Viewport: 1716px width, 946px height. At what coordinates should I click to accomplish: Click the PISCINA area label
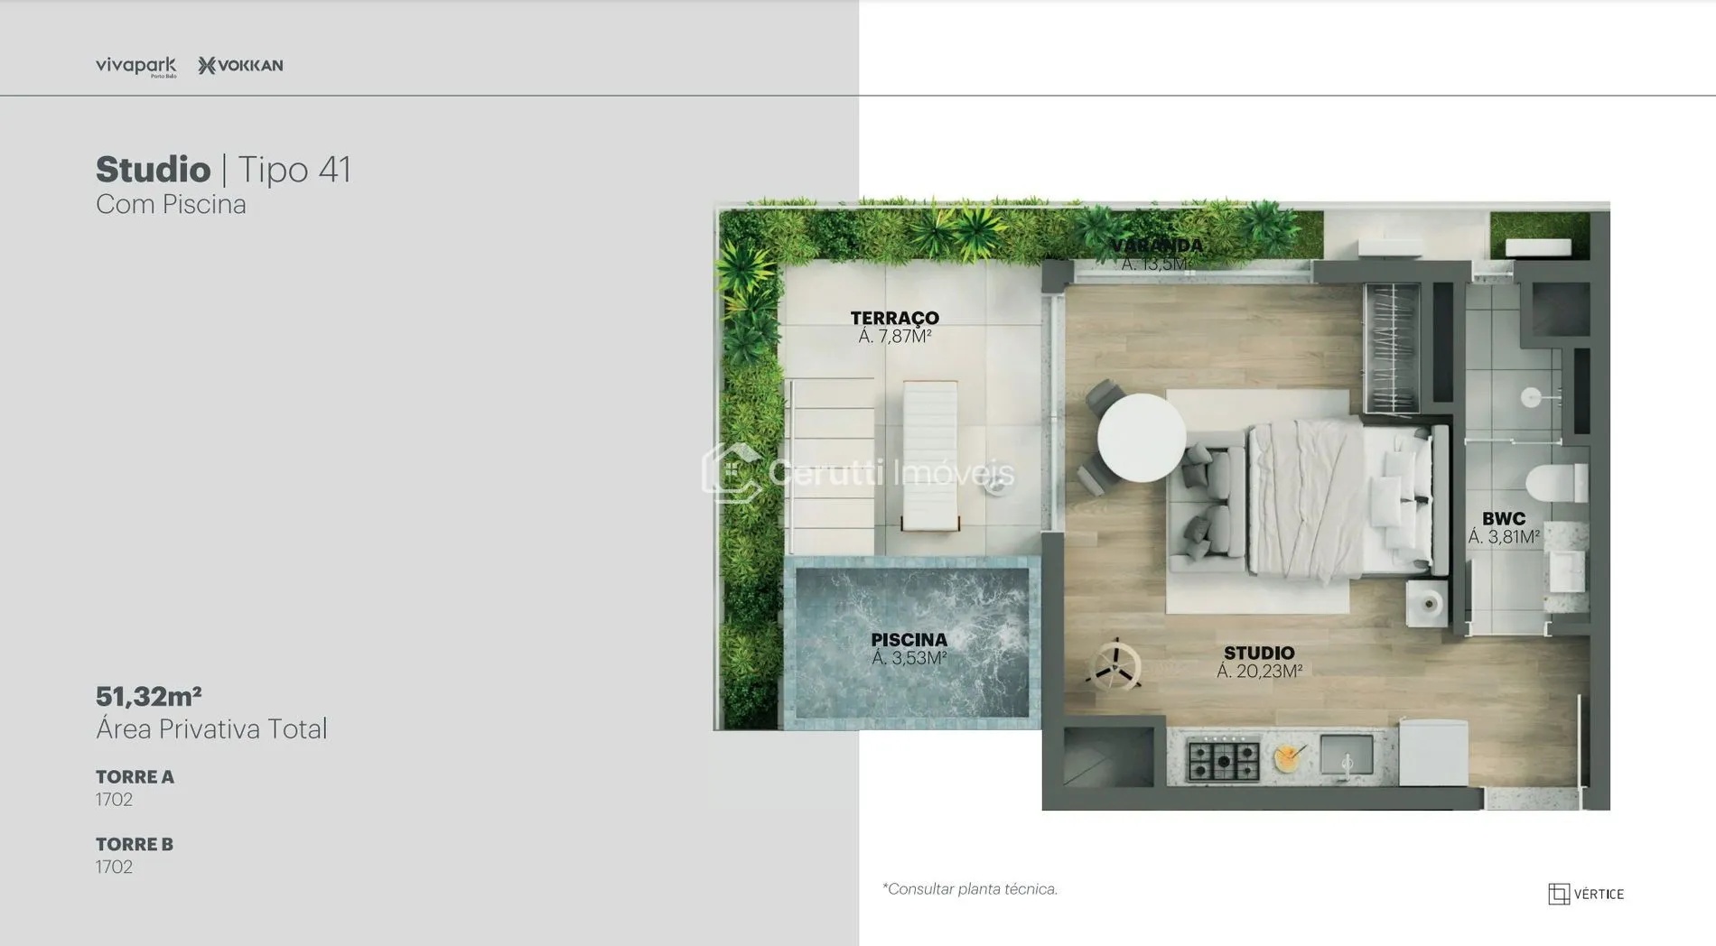[909, 648]
